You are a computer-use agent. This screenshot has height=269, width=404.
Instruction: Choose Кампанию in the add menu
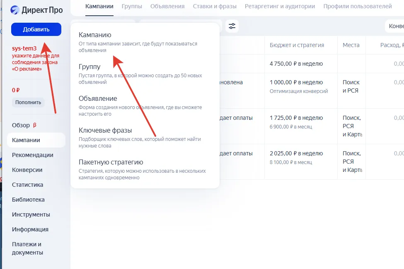[x=95, y=35]
